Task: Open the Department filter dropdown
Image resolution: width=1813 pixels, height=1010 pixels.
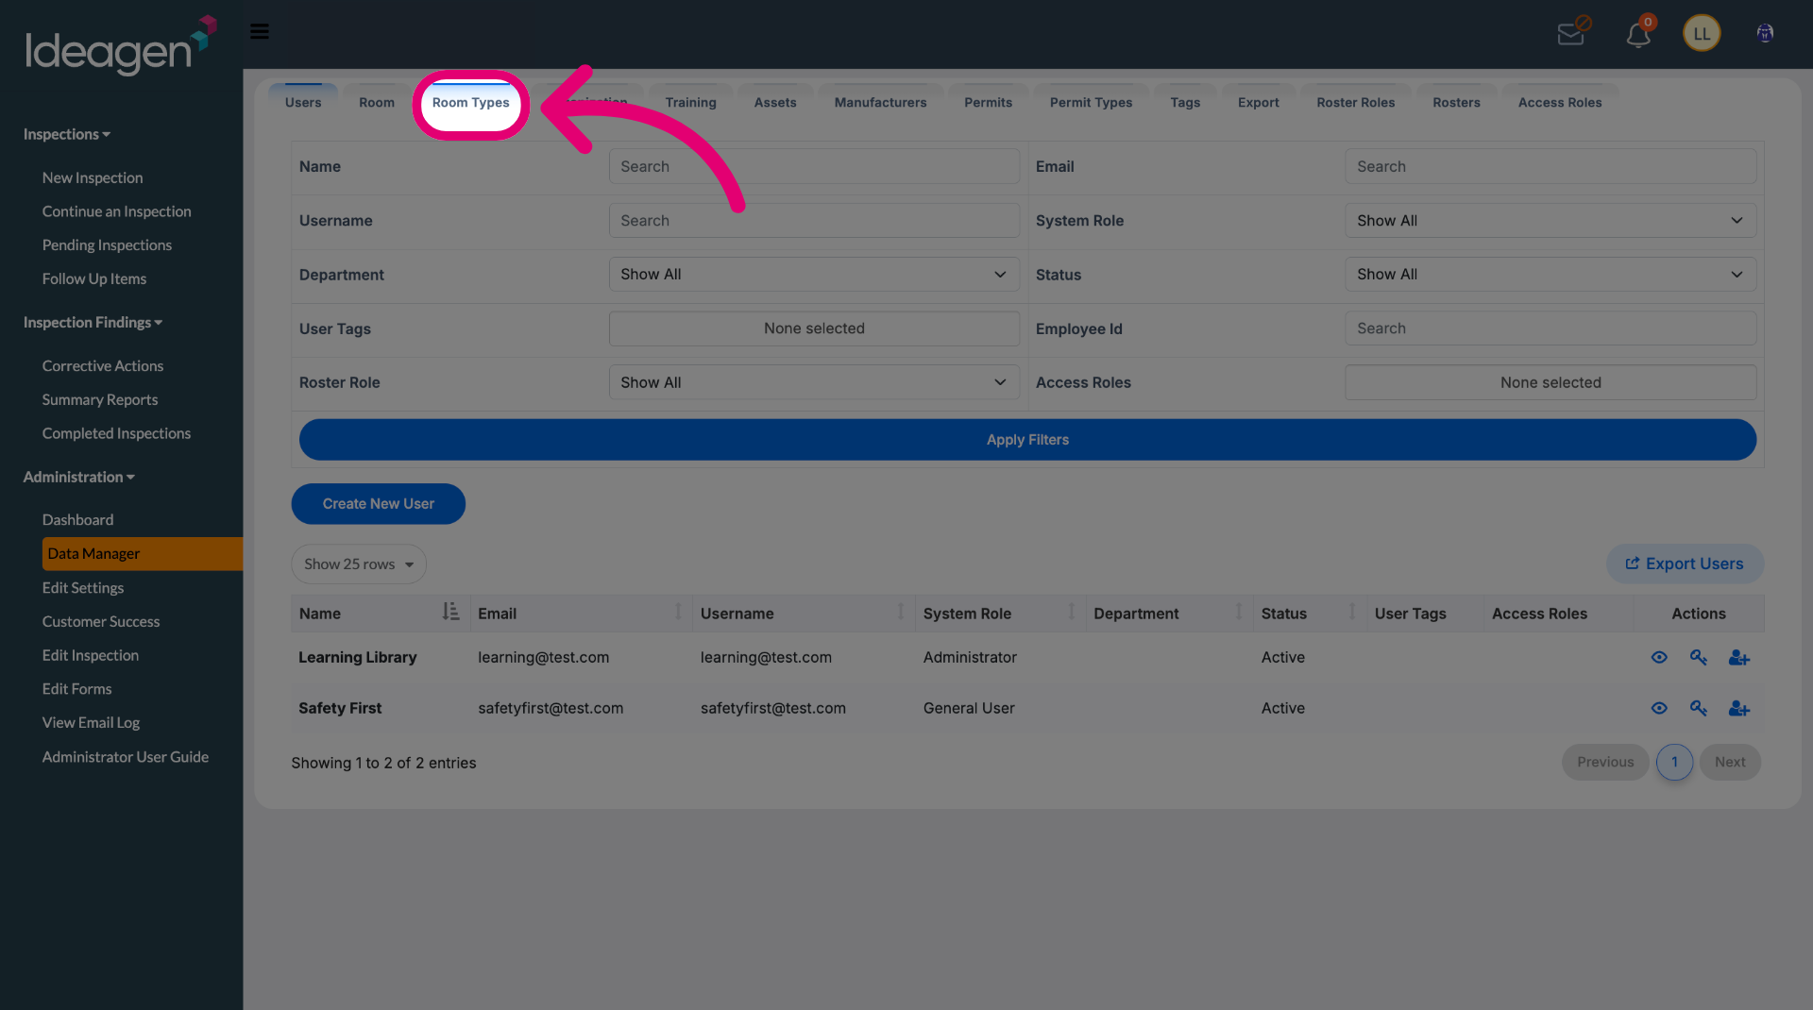Action: 814,274
